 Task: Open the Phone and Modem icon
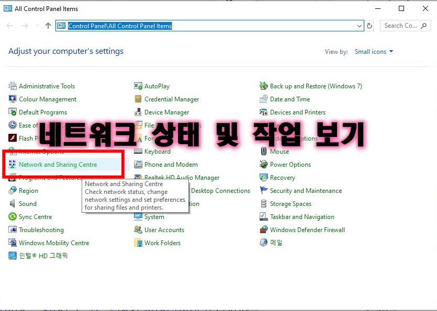point(138,165)
